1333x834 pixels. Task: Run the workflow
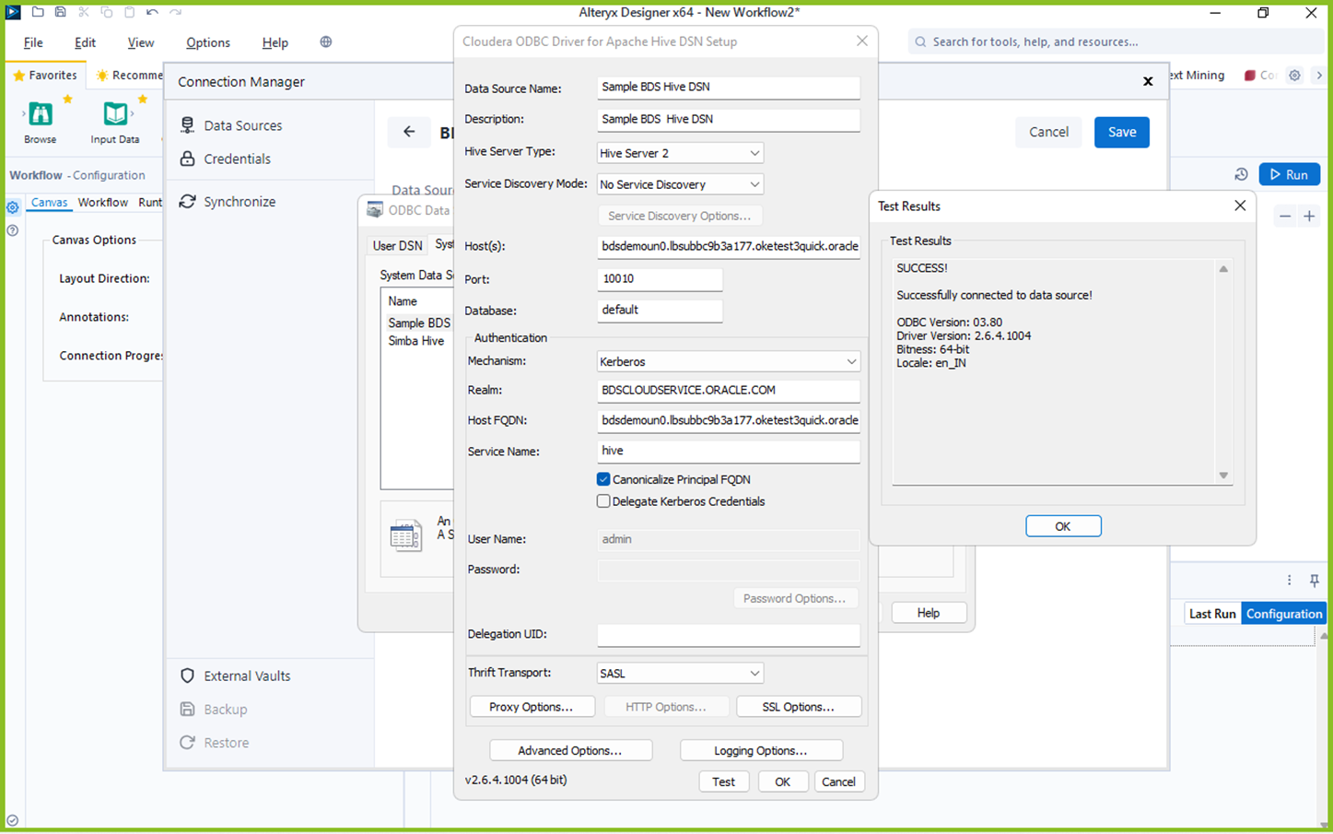click(1290, 174)
